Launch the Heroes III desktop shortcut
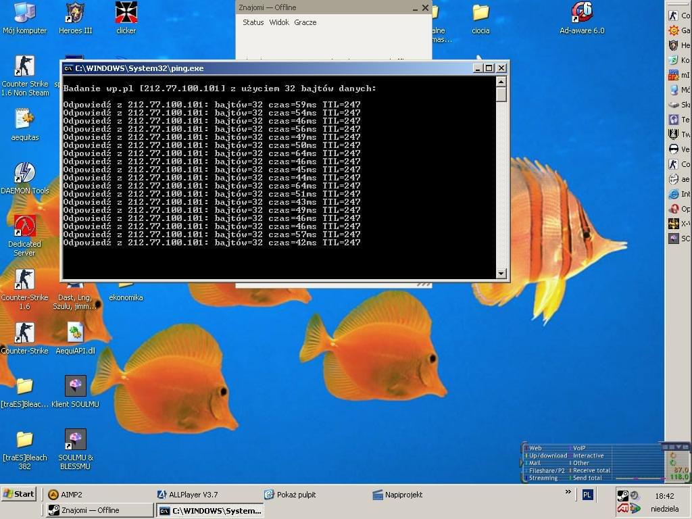692x519 pixels. (76, 18)
